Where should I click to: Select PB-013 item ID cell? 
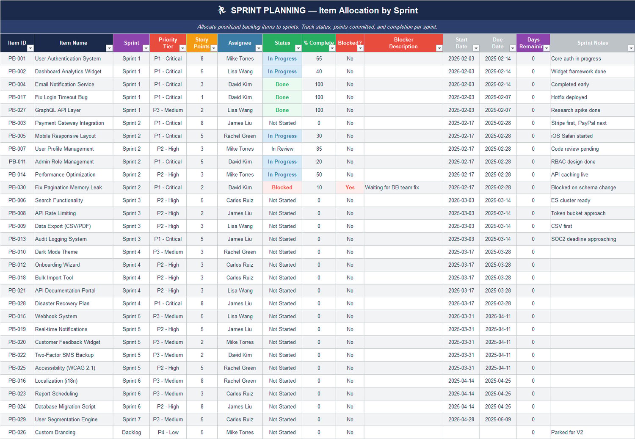(x=17, y=239)
